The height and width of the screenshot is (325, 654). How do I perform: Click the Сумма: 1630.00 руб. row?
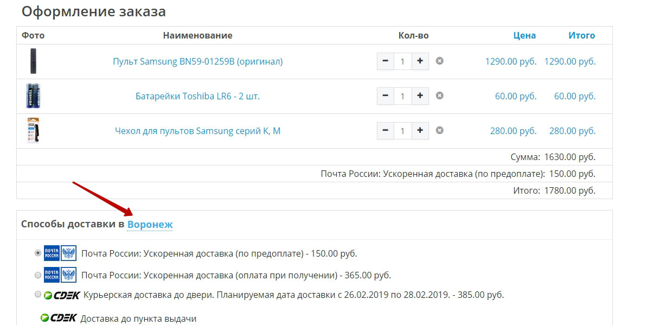[315, 157]
